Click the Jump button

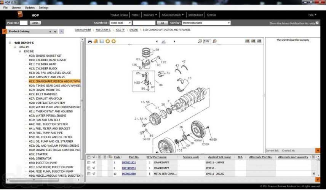coord(35,23)
